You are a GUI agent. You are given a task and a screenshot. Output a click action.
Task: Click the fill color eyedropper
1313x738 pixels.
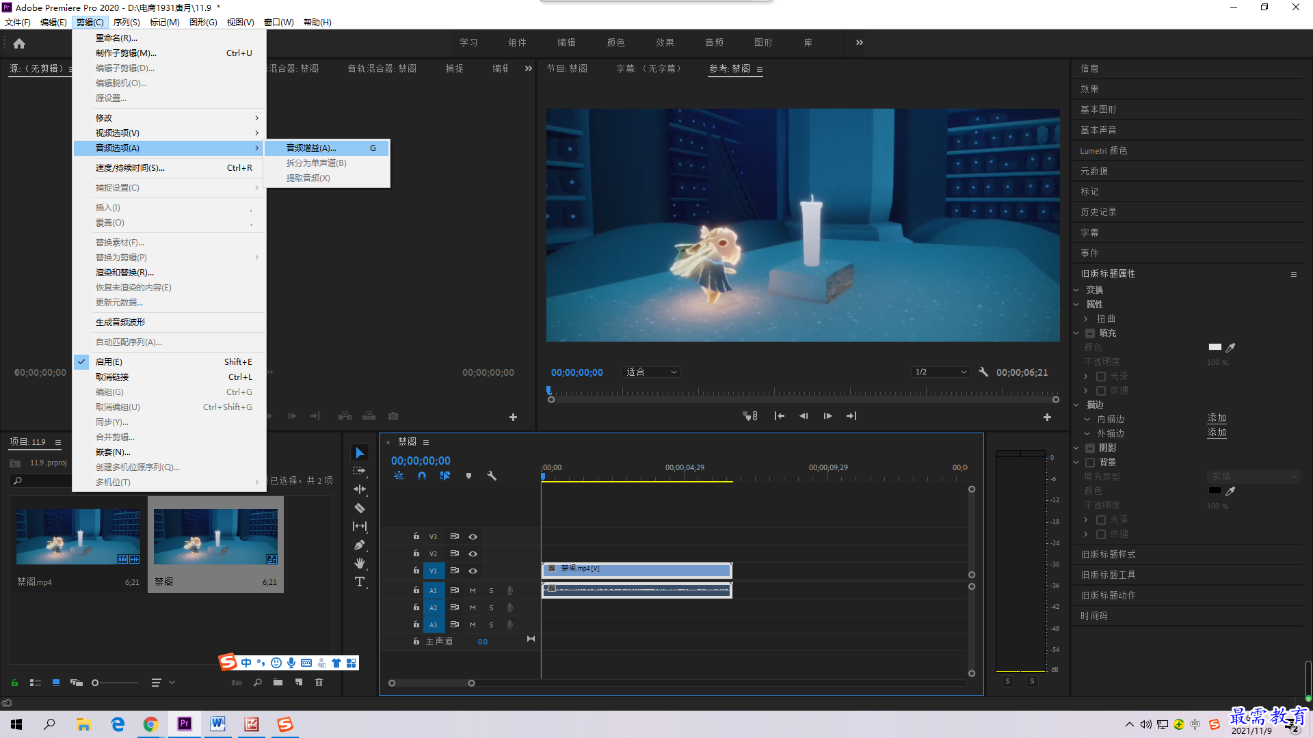1230,347
